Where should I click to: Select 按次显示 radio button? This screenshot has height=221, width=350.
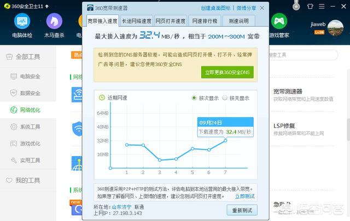coord(194,98)
